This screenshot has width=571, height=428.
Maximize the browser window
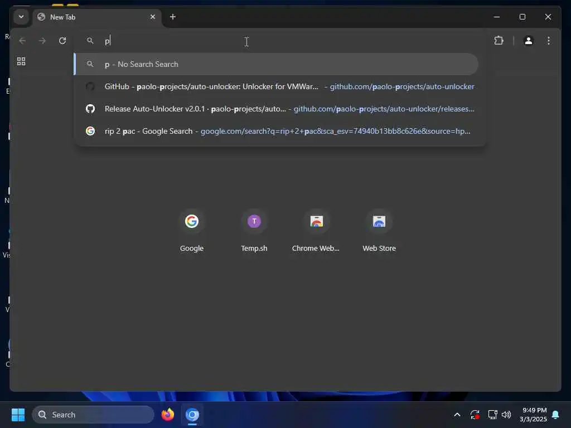[522, 17]
